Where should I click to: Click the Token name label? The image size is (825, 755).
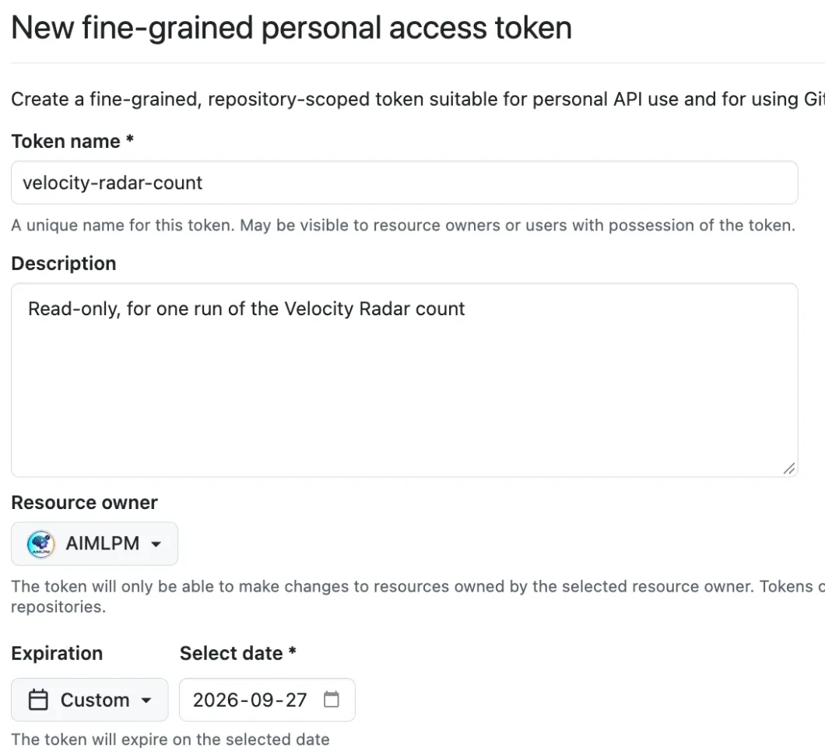tap(66, 141)
